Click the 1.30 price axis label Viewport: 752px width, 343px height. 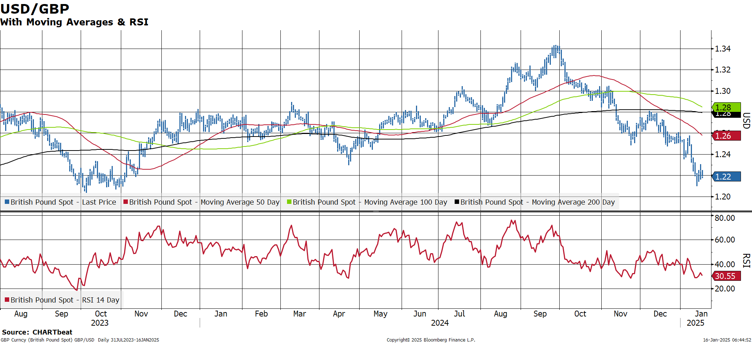(723, 91)
